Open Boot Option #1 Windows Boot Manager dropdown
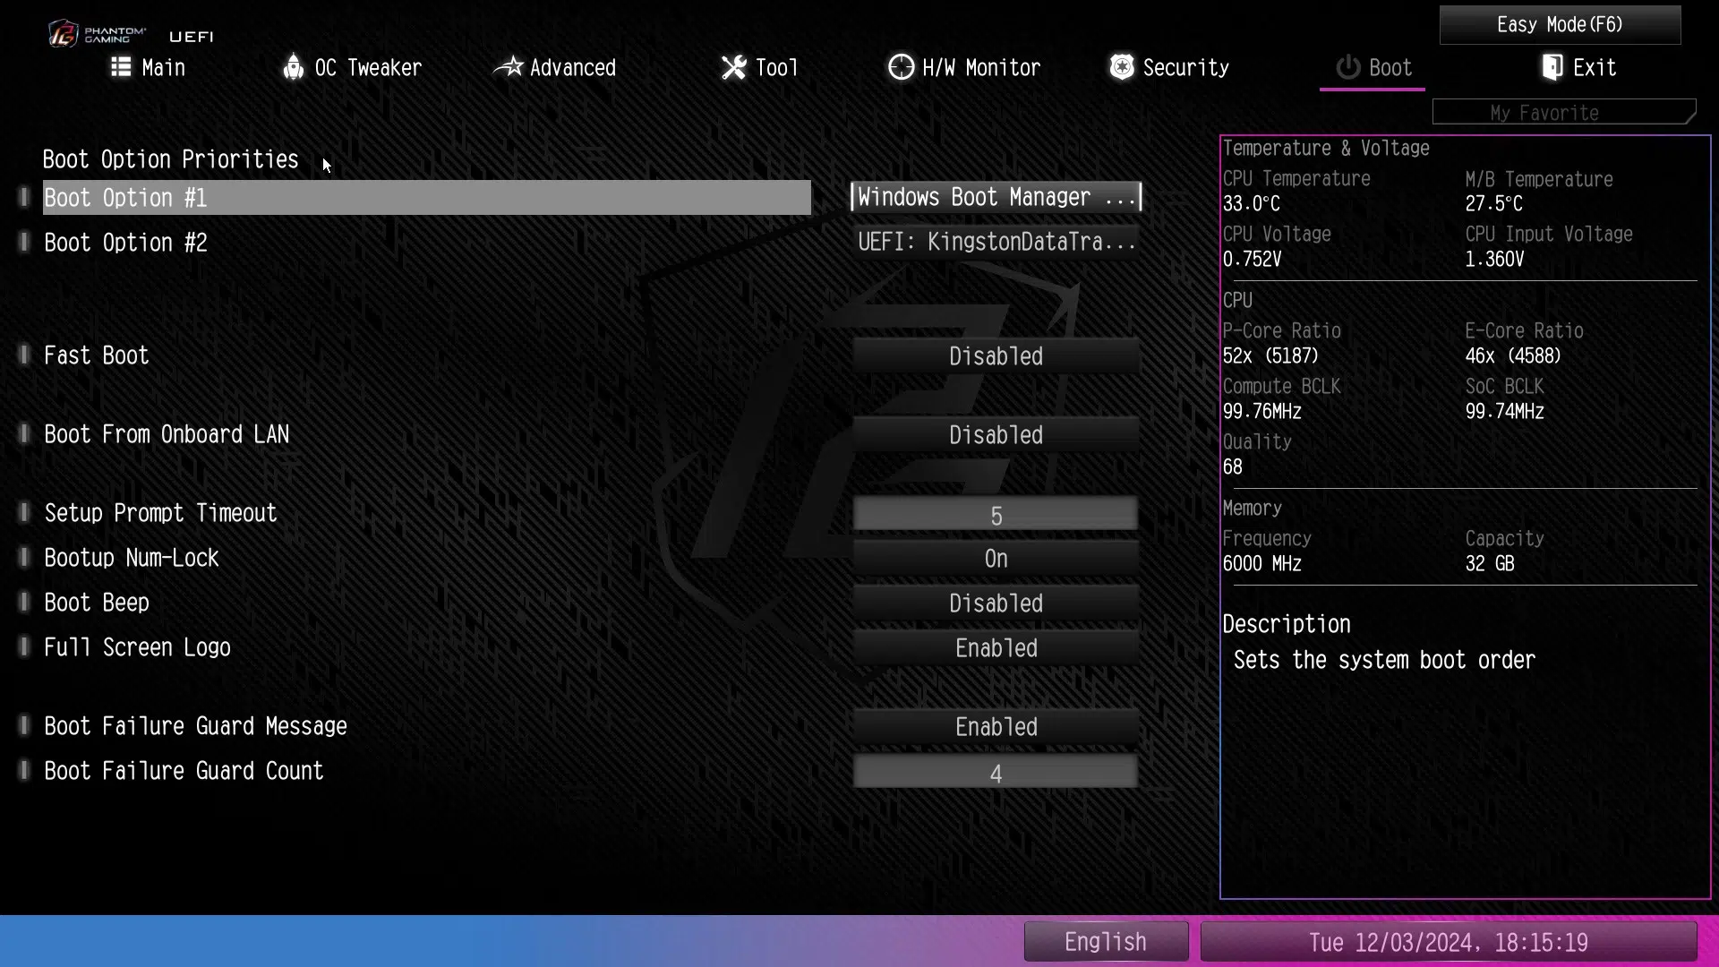The image size is (1719, 967). [x=996, y=197]
